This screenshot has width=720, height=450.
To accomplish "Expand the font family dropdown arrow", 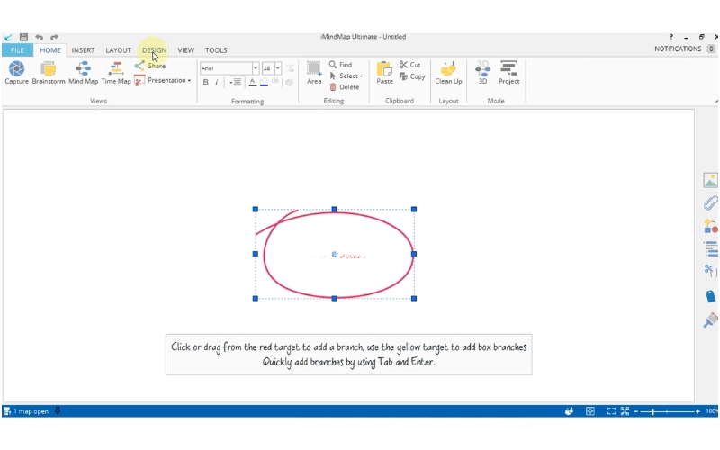I will tap(256, 68).
